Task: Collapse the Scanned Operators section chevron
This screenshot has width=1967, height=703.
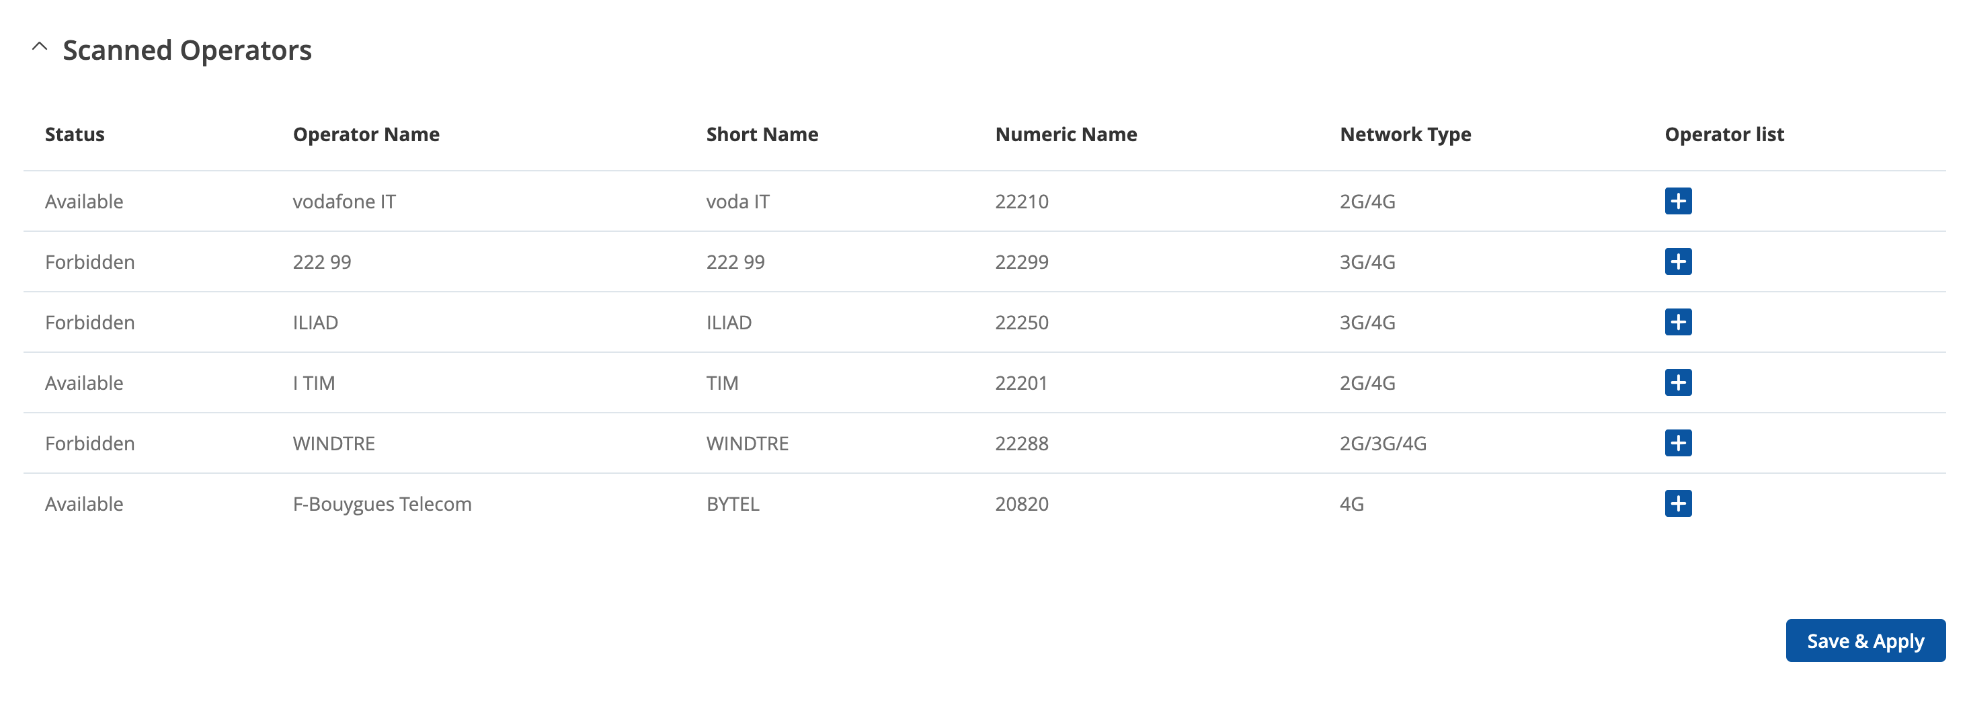Action: 40,47
